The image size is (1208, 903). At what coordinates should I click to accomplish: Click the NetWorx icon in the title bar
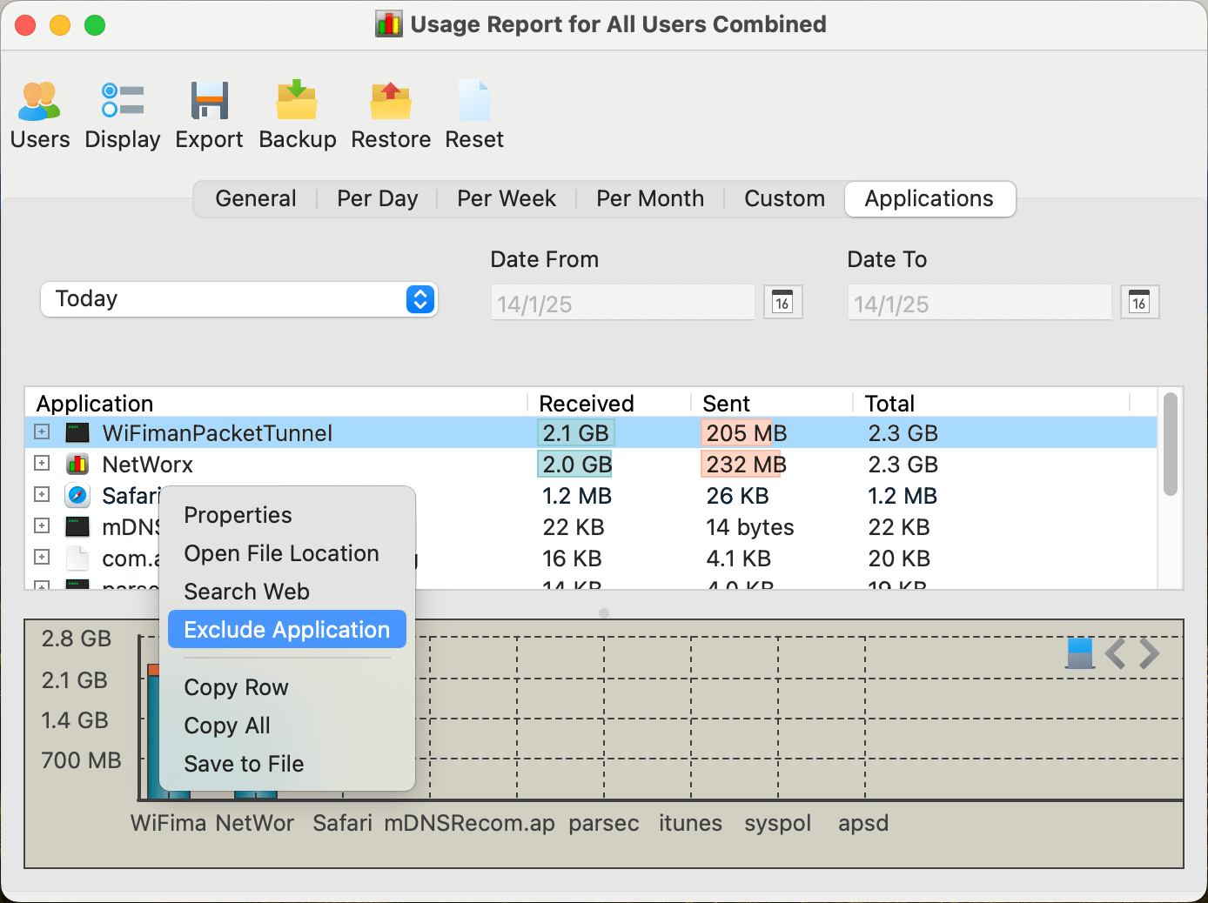(x=389, y=23)
